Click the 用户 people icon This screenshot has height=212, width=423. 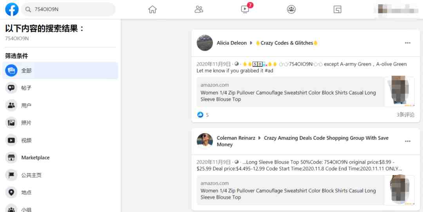click(11, 105)
